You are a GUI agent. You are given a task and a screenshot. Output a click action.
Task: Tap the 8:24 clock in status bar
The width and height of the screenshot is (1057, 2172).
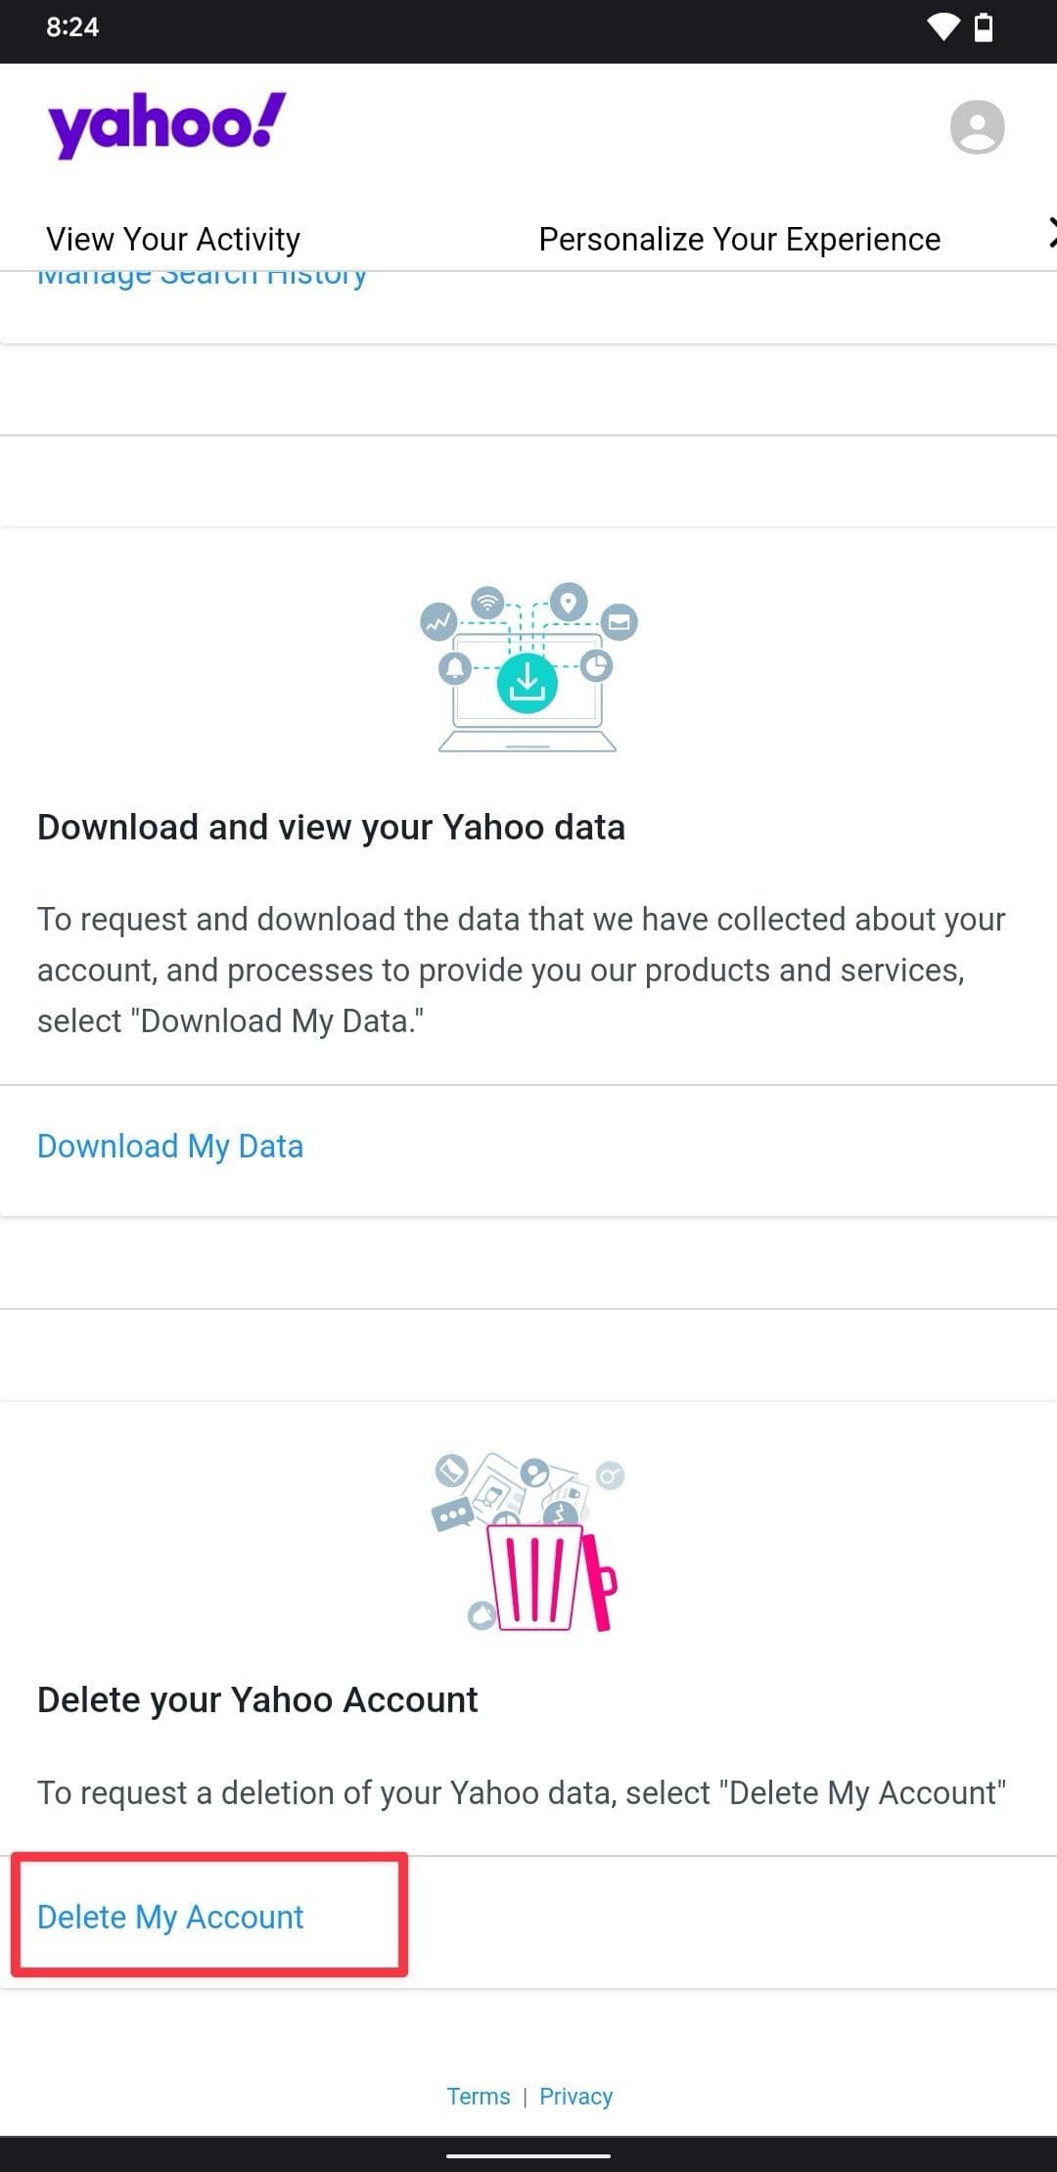pyautogui.click(x=72, y=27)
